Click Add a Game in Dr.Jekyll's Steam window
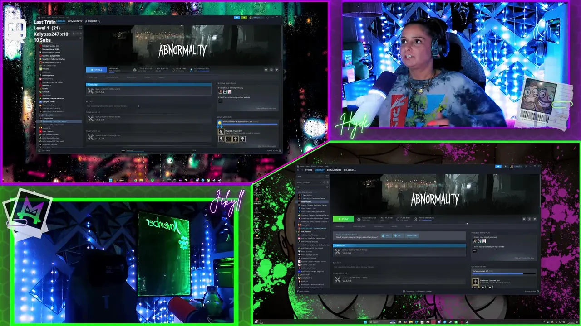This screenshot has width=581, height=326. click(303, 291)
